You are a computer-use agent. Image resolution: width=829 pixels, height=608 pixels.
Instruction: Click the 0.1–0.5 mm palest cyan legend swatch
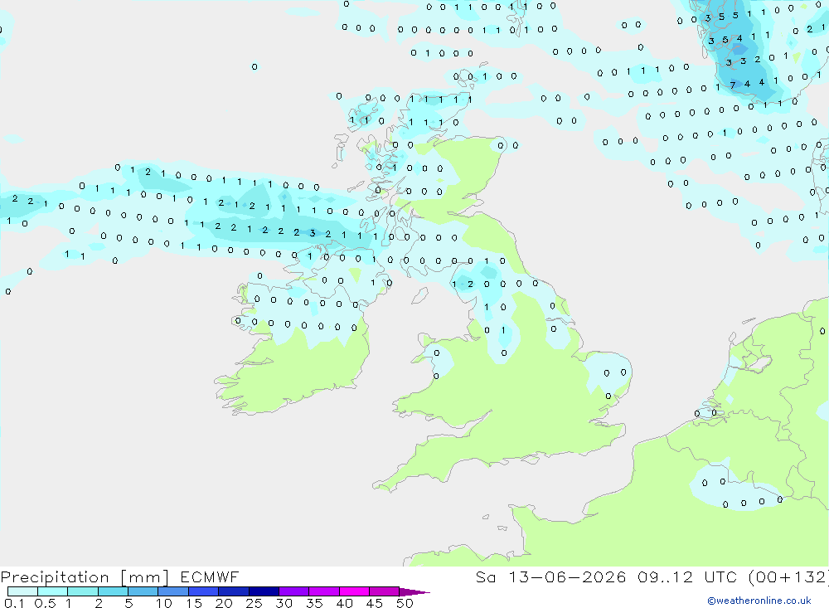[x=22, y=591]
